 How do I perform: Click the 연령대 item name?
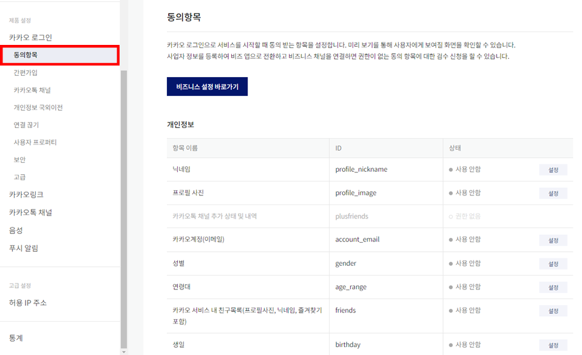point(181,286)
